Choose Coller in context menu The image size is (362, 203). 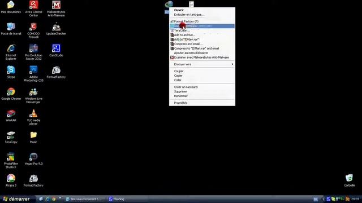pyautogui.click(x=202, y=80)
